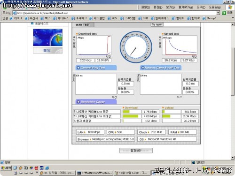235x176 pixels.
Task: Expand the Network Game & VoIP Test section
Action: pyautogui.click(x=161, y=68)
